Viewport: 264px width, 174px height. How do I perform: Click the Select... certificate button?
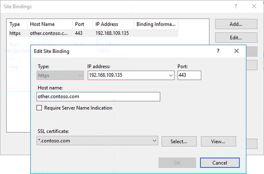[179, 141]
